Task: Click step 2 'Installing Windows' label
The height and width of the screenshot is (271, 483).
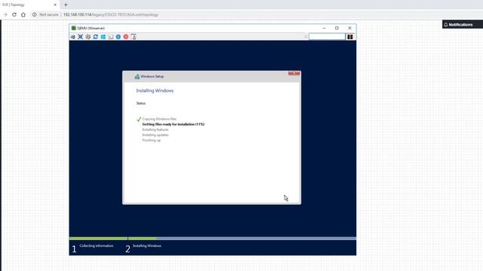Action: coord(147,246)
